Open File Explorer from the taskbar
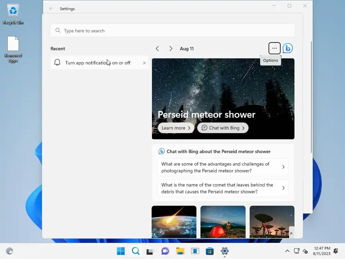The height and width of the screenshot is (259, 345). tap(180, 251)
